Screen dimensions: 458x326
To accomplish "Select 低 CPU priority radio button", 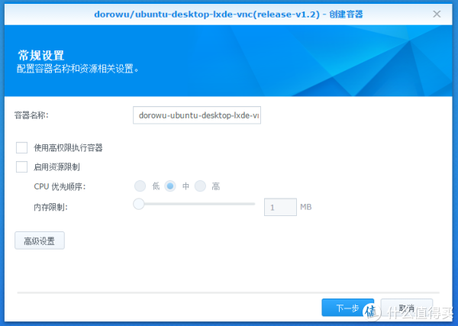I will coord(140,186).
